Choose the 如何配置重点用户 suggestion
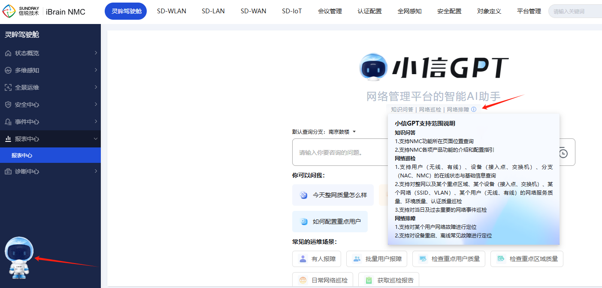 [330, 222]
